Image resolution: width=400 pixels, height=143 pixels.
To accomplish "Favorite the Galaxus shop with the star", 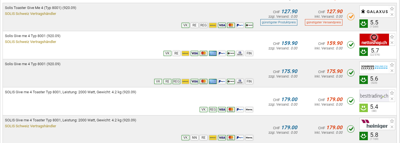I will 392,9.
